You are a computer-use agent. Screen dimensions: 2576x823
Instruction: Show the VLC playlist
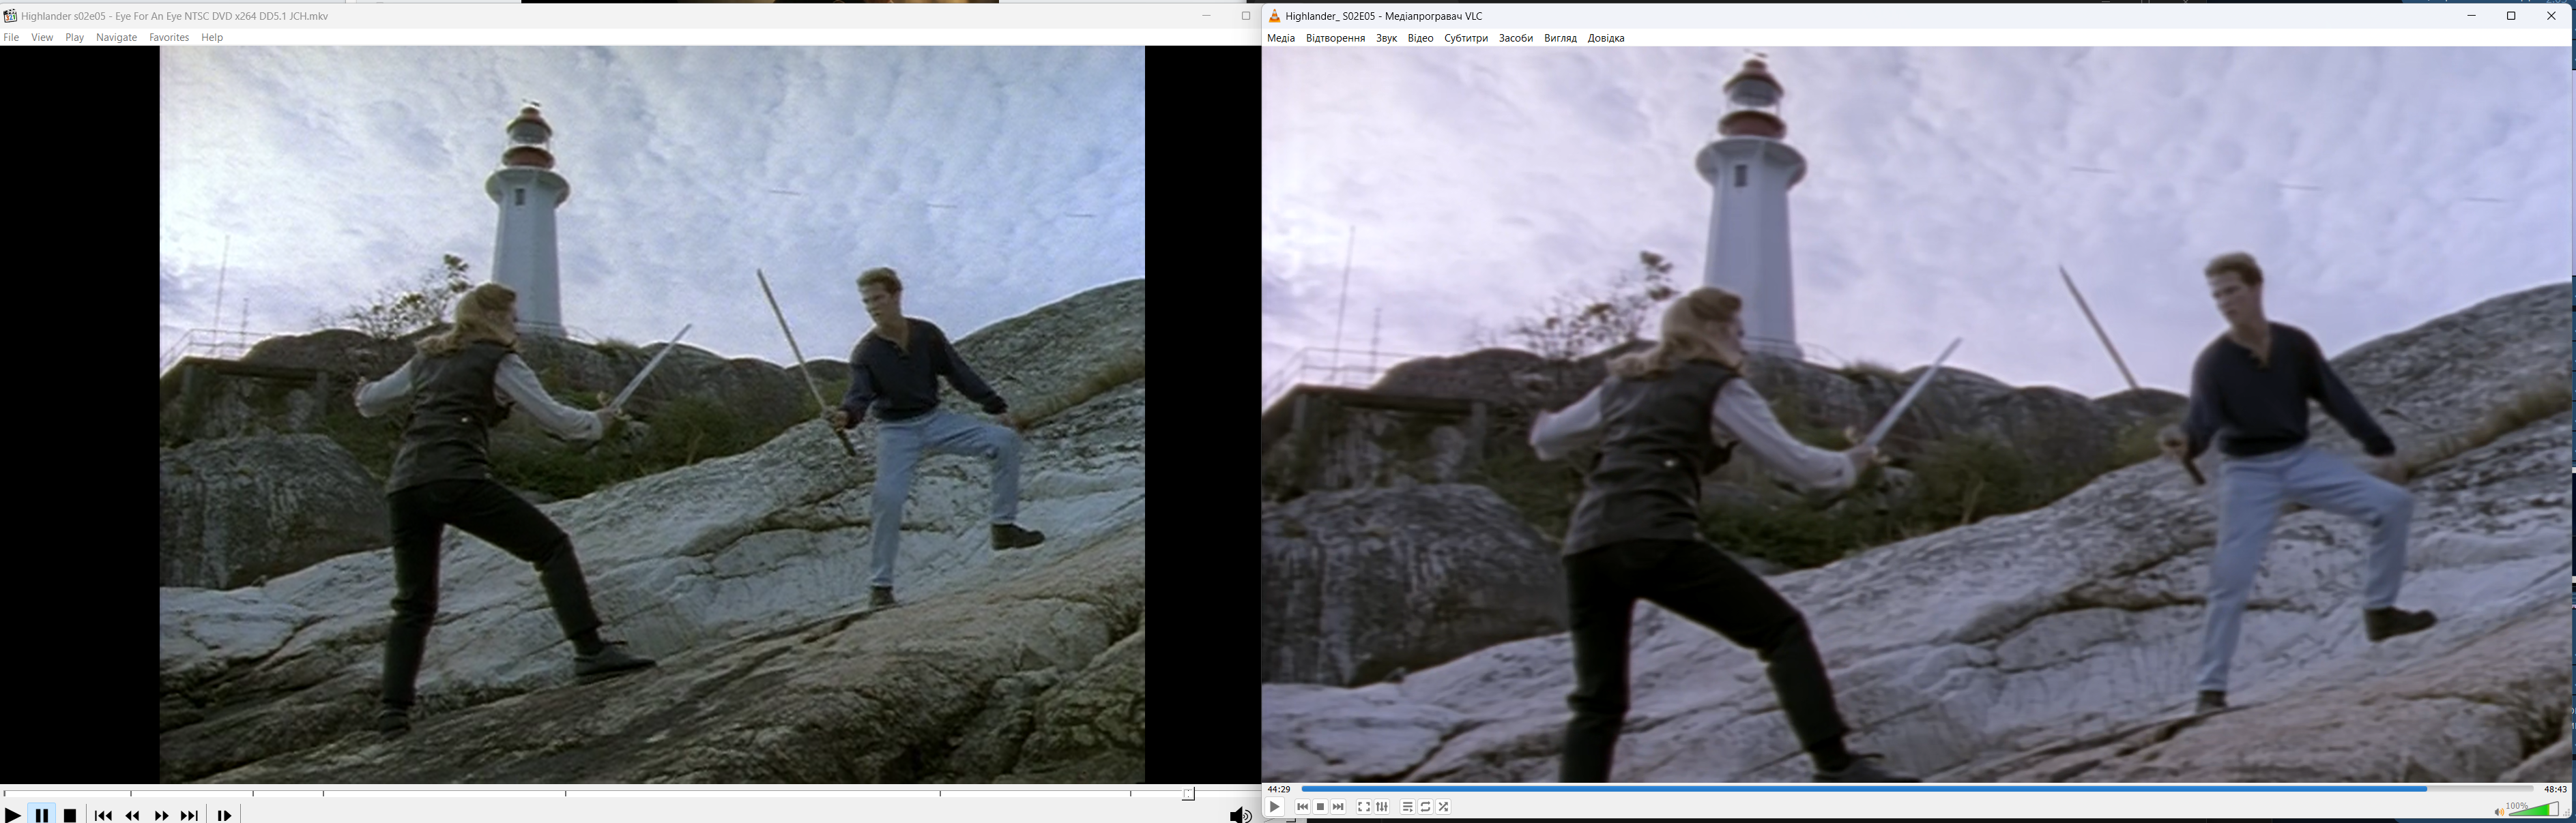click(1407, 807)
